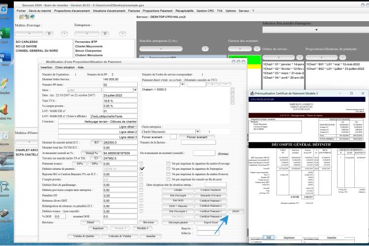This screenshot has width=369, height=246.
Task: Select Chabert -> 5000.0 in paiement direct list
Action: (x=154, y=90)
